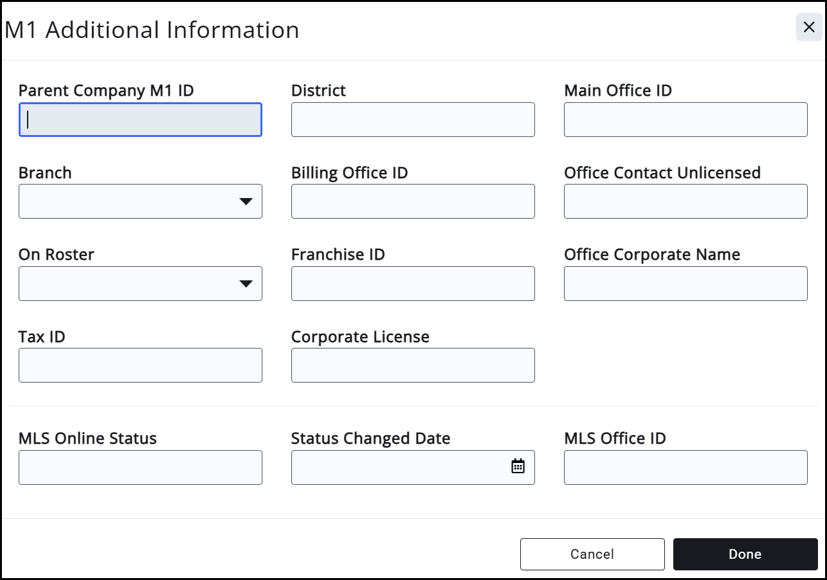Viewport: 827px width, 580px height.
Task: Focus the Parent Company M1 ID field
Action: tap(140, 120)
